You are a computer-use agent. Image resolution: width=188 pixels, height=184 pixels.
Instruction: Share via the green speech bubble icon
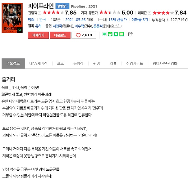click(x=104, y=34)
